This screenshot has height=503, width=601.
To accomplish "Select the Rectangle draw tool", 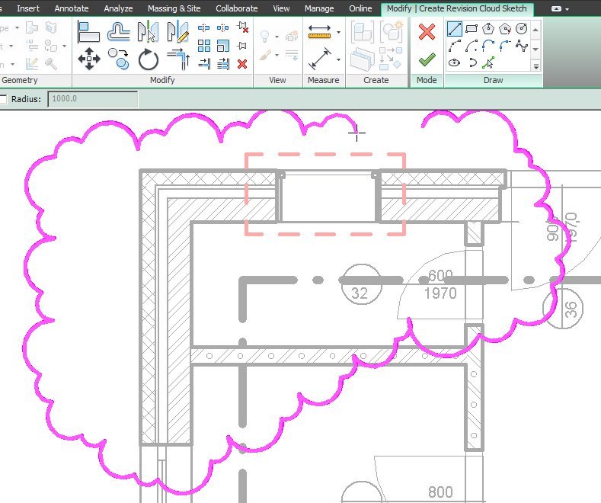I will 471,29.
